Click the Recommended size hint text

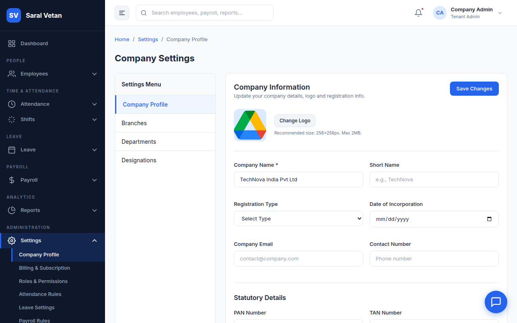click(x=318, y=133)
